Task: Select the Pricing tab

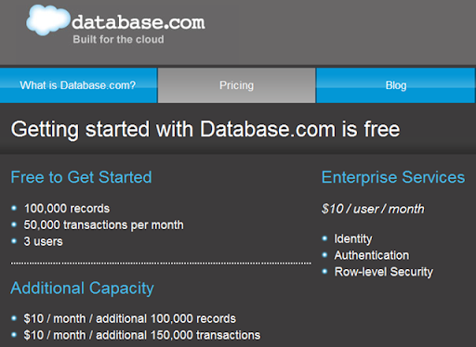Action: coord(236,85)
